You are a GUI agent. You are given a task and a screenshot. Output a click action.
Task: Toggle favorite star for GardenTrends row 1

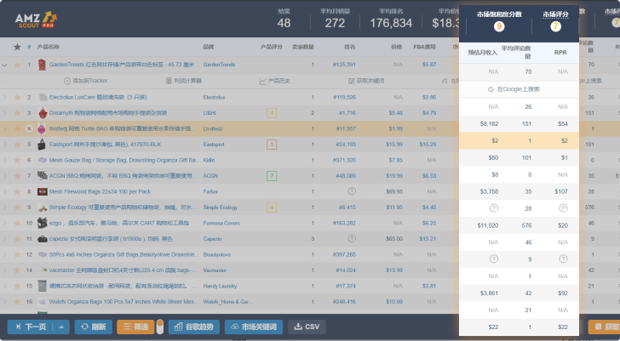17,65
